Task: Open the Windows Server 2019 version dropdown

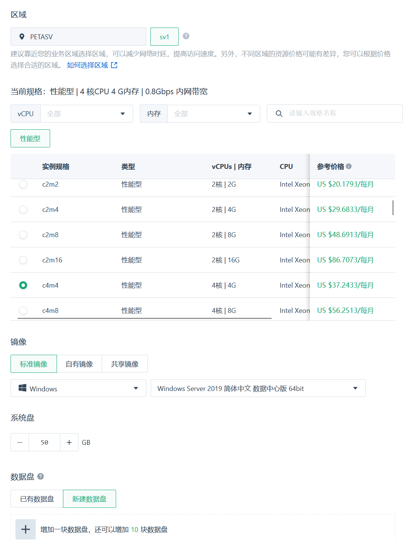Action: click(x=258, y=388)
